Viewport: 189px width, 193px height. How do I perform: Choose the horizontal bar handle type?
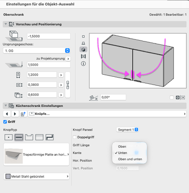(x=19, y=138)
